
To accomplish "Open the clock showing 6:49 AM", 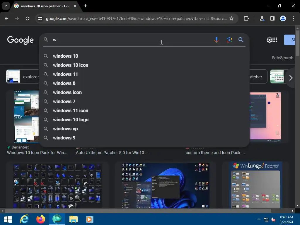I will (x=287, y=219).
